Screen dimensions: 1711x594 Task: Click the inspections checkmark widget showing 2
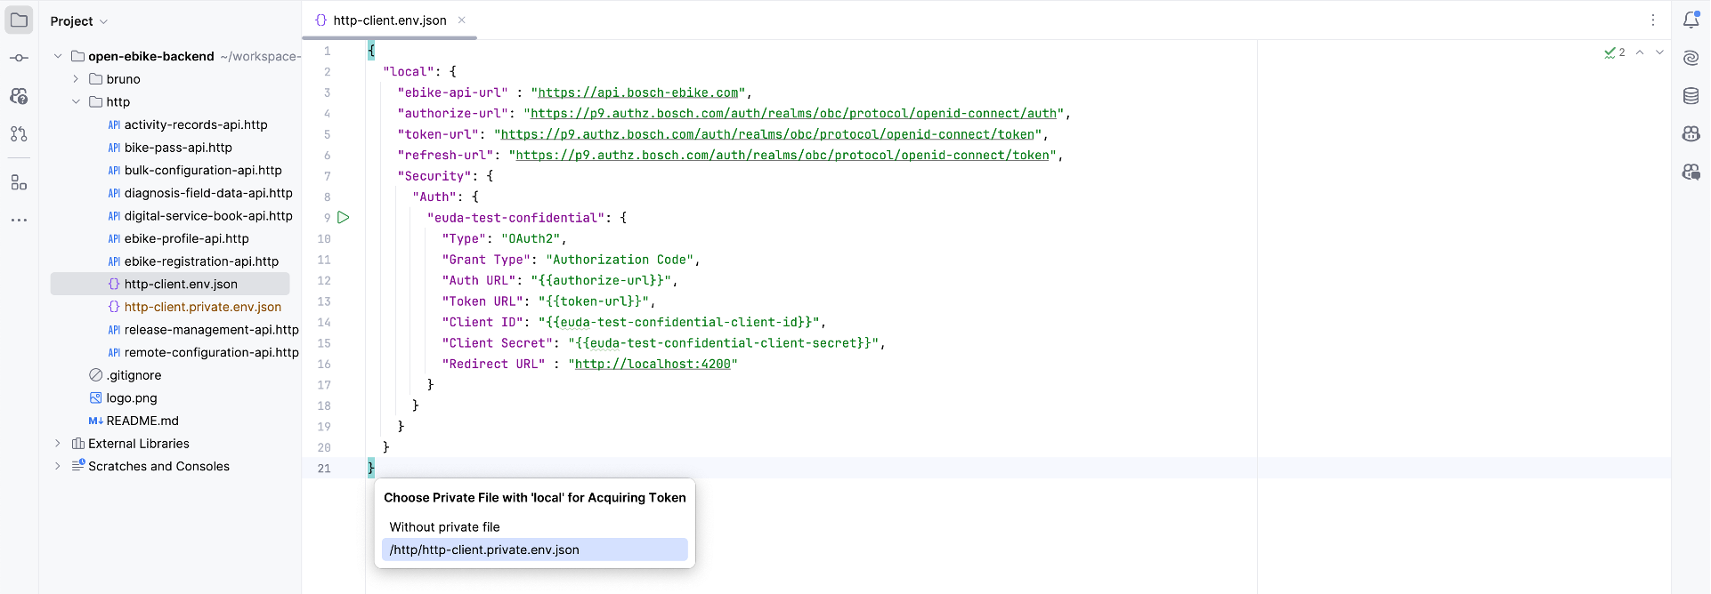coord(1614,52)
